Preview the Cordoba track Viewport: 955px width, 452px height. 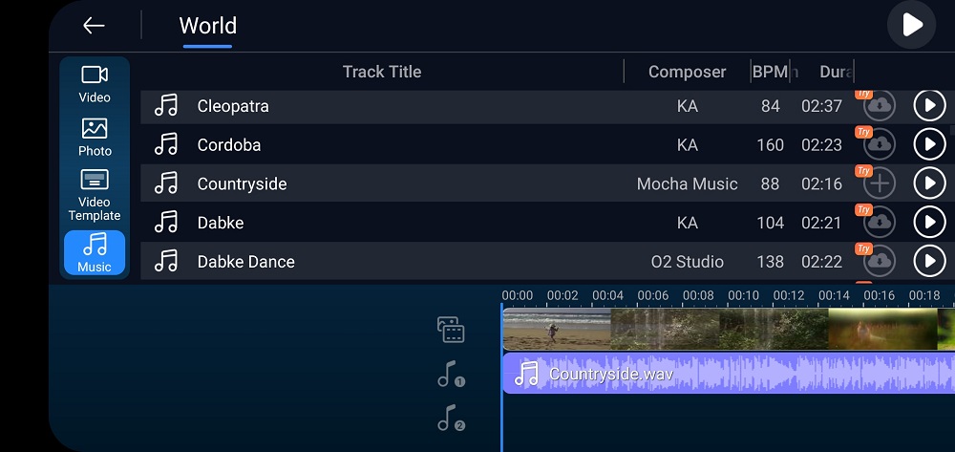click(929, 144)
